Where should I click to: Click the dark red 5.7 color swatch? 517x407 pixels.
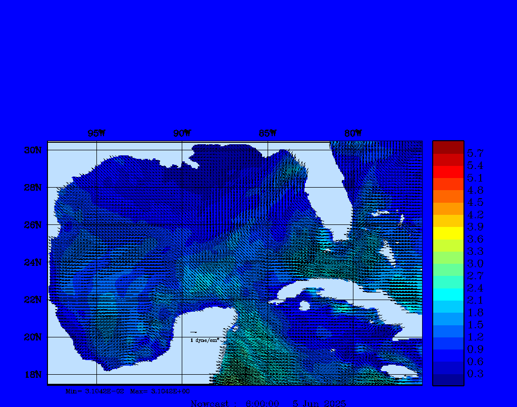pyautogui.click(x=448, y=147)
